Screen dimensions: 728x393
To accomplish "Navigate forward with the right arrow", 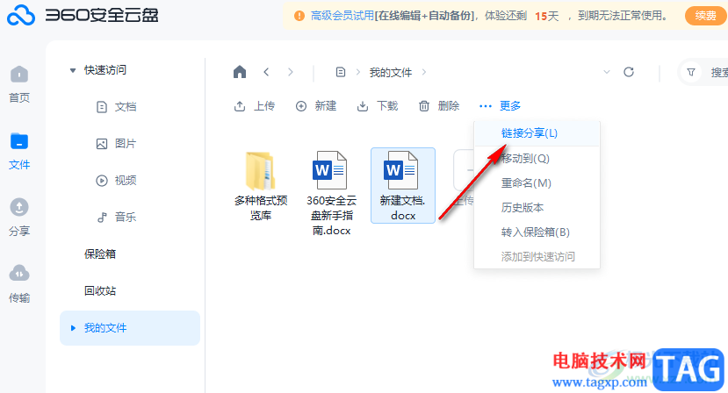I will pyautogui.click(x=290, y=72).
